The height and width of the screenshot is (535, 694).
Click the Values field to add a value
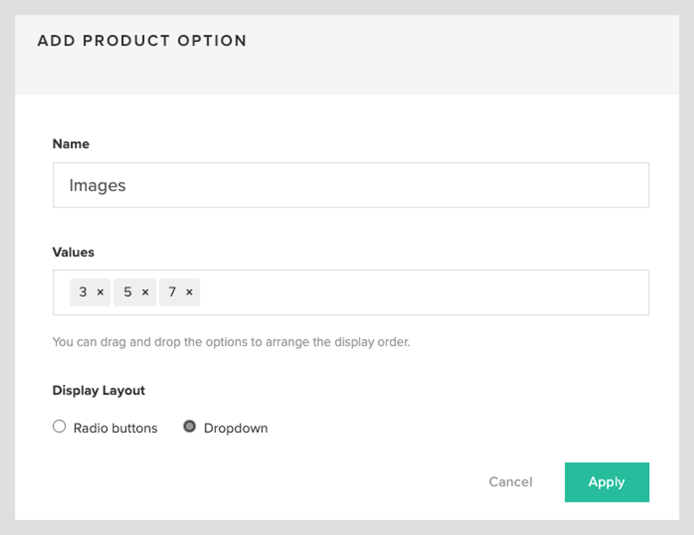(382, 292)
